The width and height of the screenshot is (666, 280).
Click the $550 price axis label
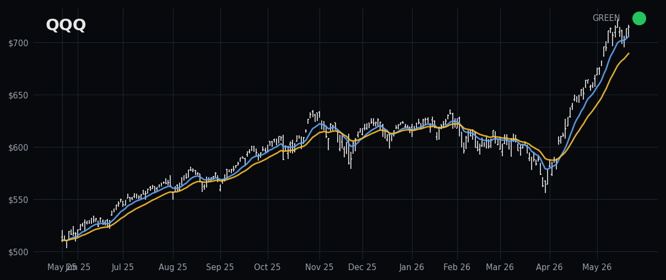(19, 200)
